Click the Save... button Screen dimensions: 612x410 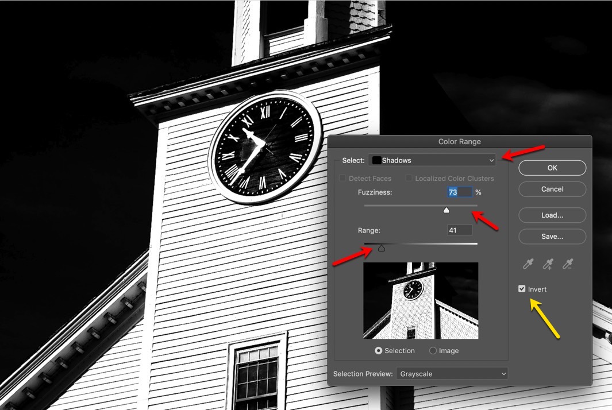[552, 236]
